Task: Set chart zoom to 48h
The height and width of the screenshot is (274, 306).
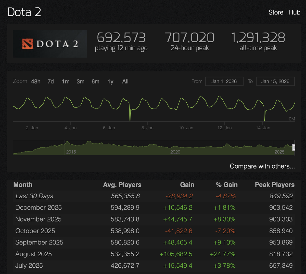Action: pos(36,81)
